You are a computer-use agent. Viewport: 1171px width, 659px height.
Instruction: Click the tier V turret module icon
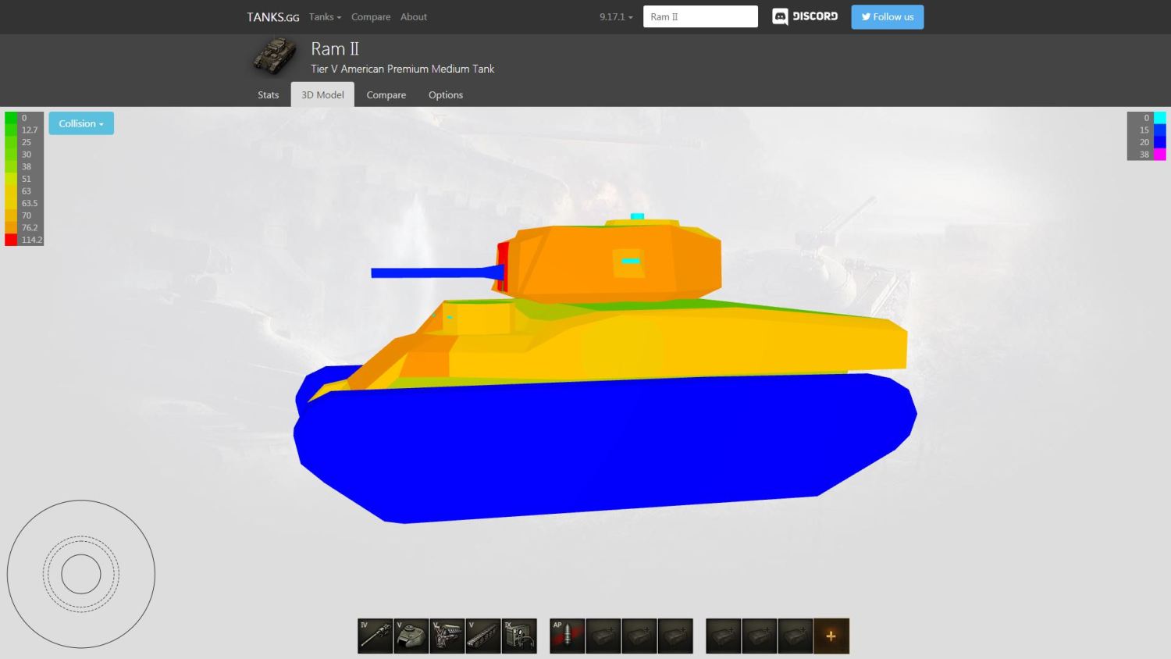411,636
